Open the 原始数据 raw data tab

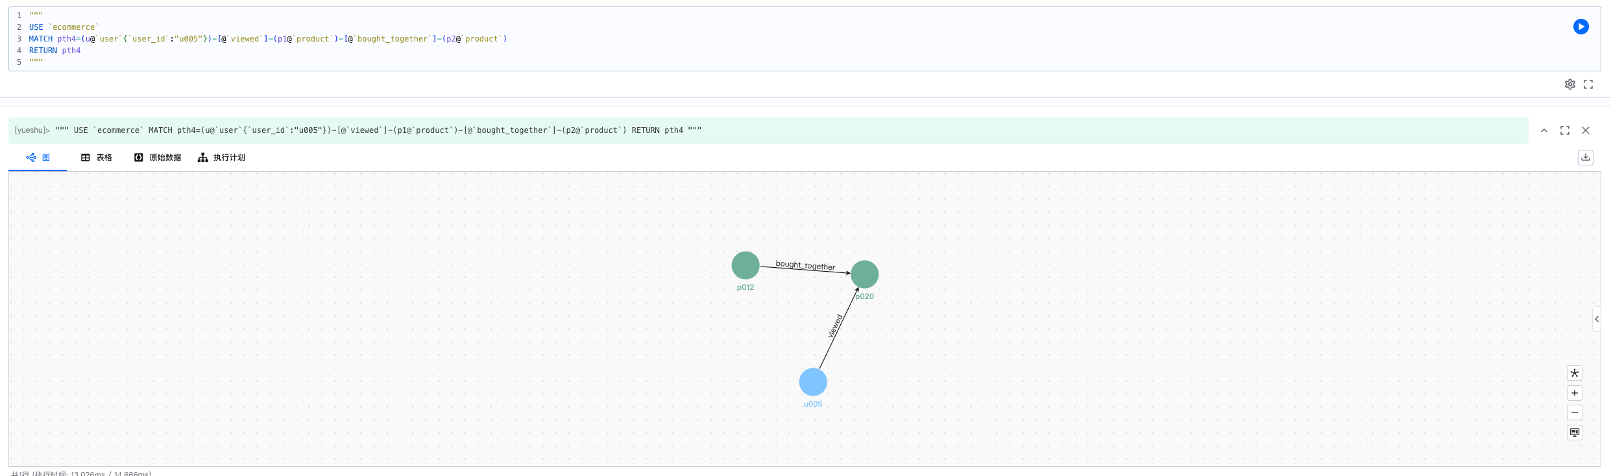tap(158, 158)
